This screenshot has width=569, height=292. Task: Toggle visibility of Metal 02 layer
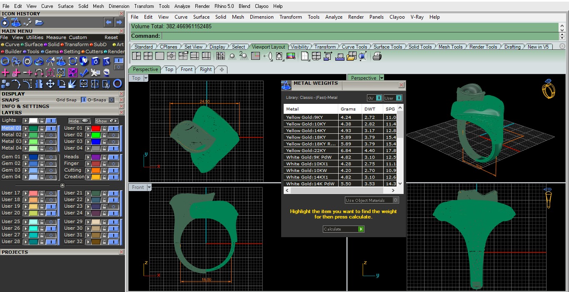pyautogui.click(x=51, y=135)
